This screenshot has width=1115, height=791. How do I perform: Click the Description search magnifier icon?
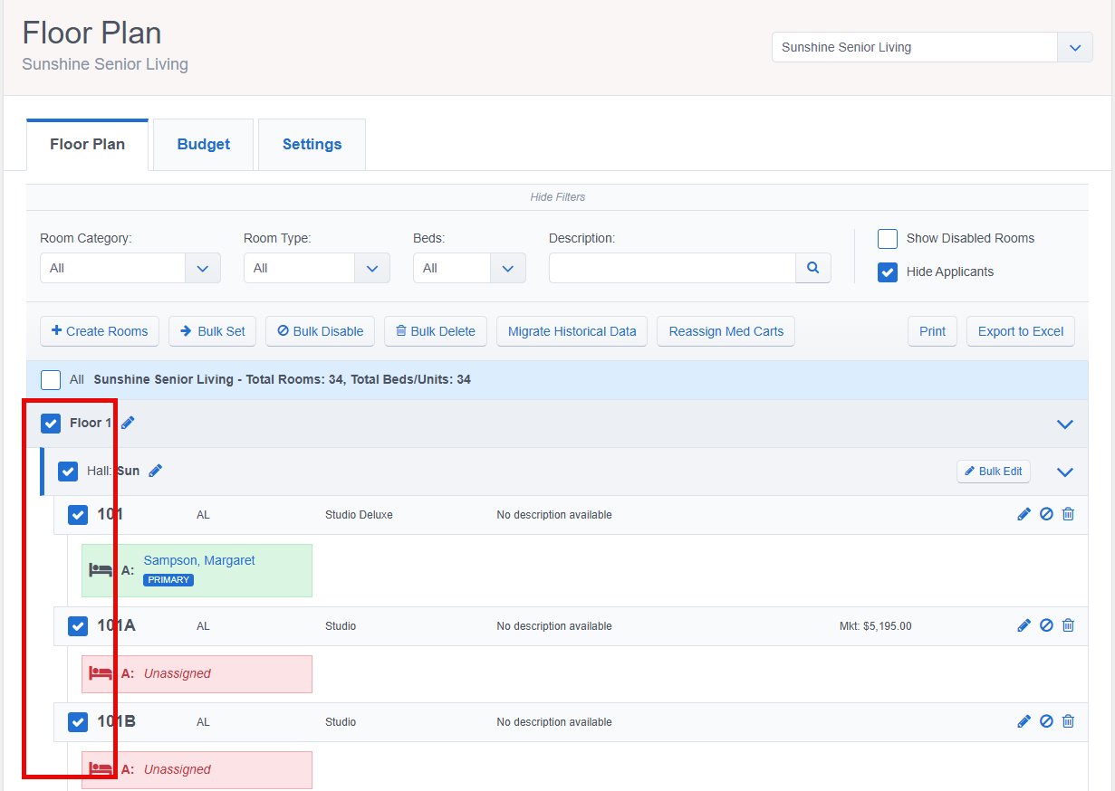813,268
